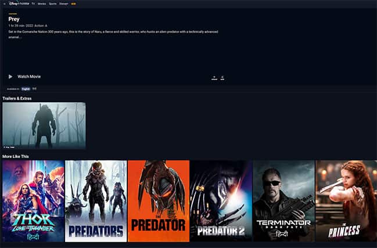Click the Prey movie title
The height and width of the screenshot is (248, 377).
coord(14,19)
